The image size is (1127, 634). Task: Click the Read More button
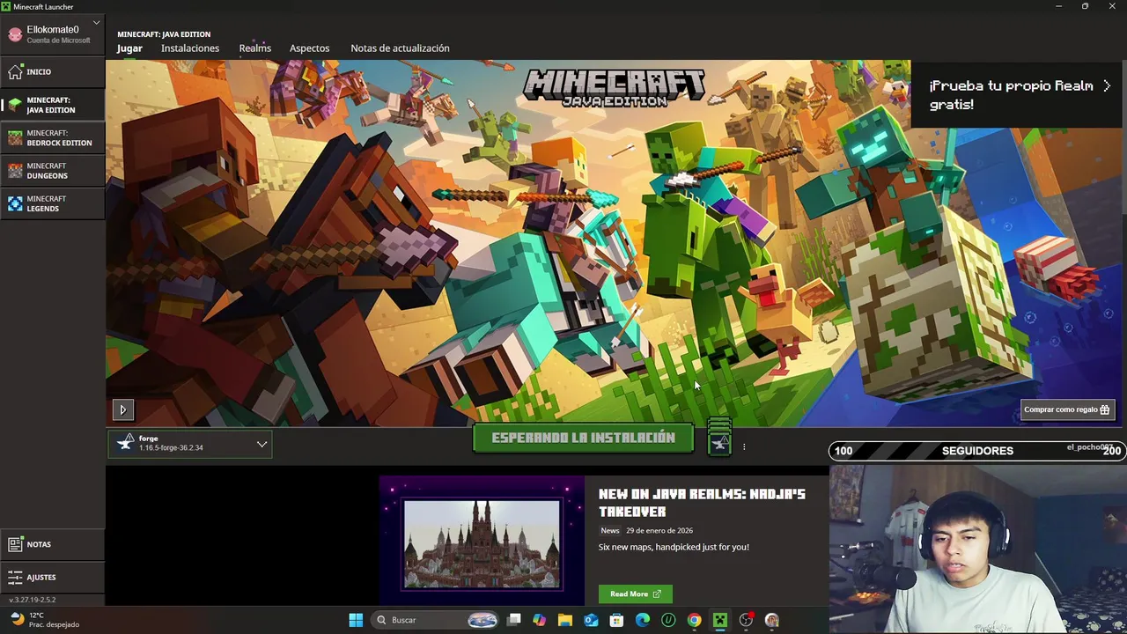click(635, 593)
